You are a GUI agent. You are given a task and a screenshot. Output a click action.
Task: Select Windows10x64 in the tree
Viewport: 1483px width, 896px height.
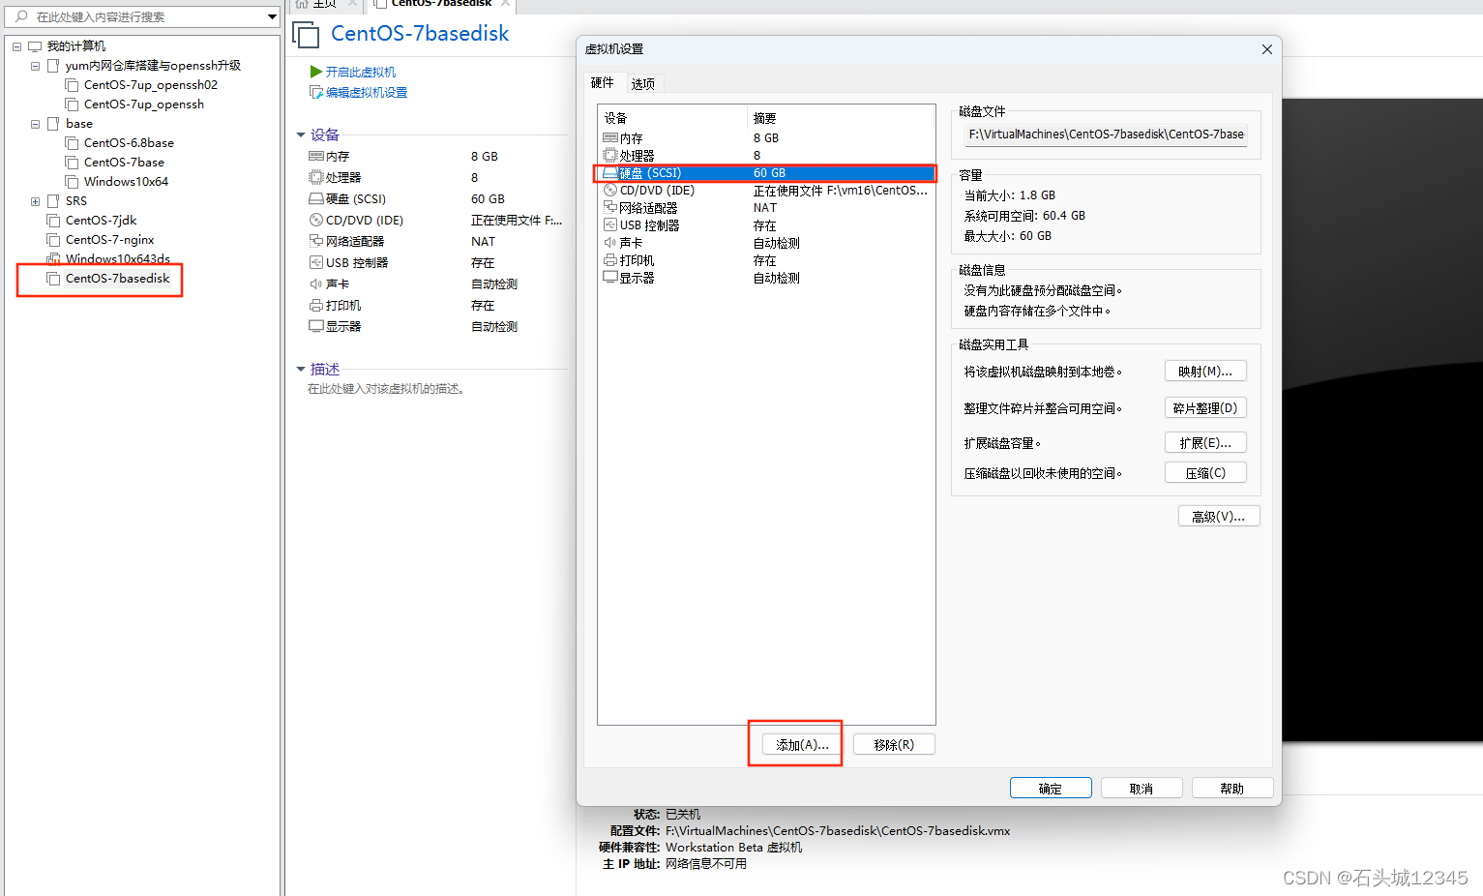pyautogui.click(x=126, y=182)
